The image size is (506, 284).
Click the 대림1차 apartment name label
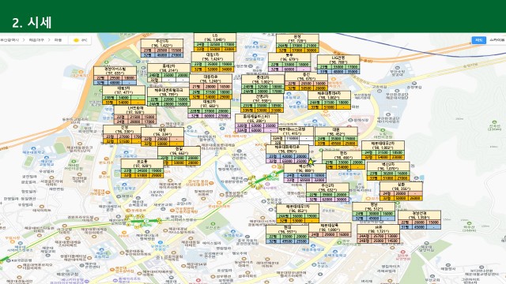click(x=213, y=54)
